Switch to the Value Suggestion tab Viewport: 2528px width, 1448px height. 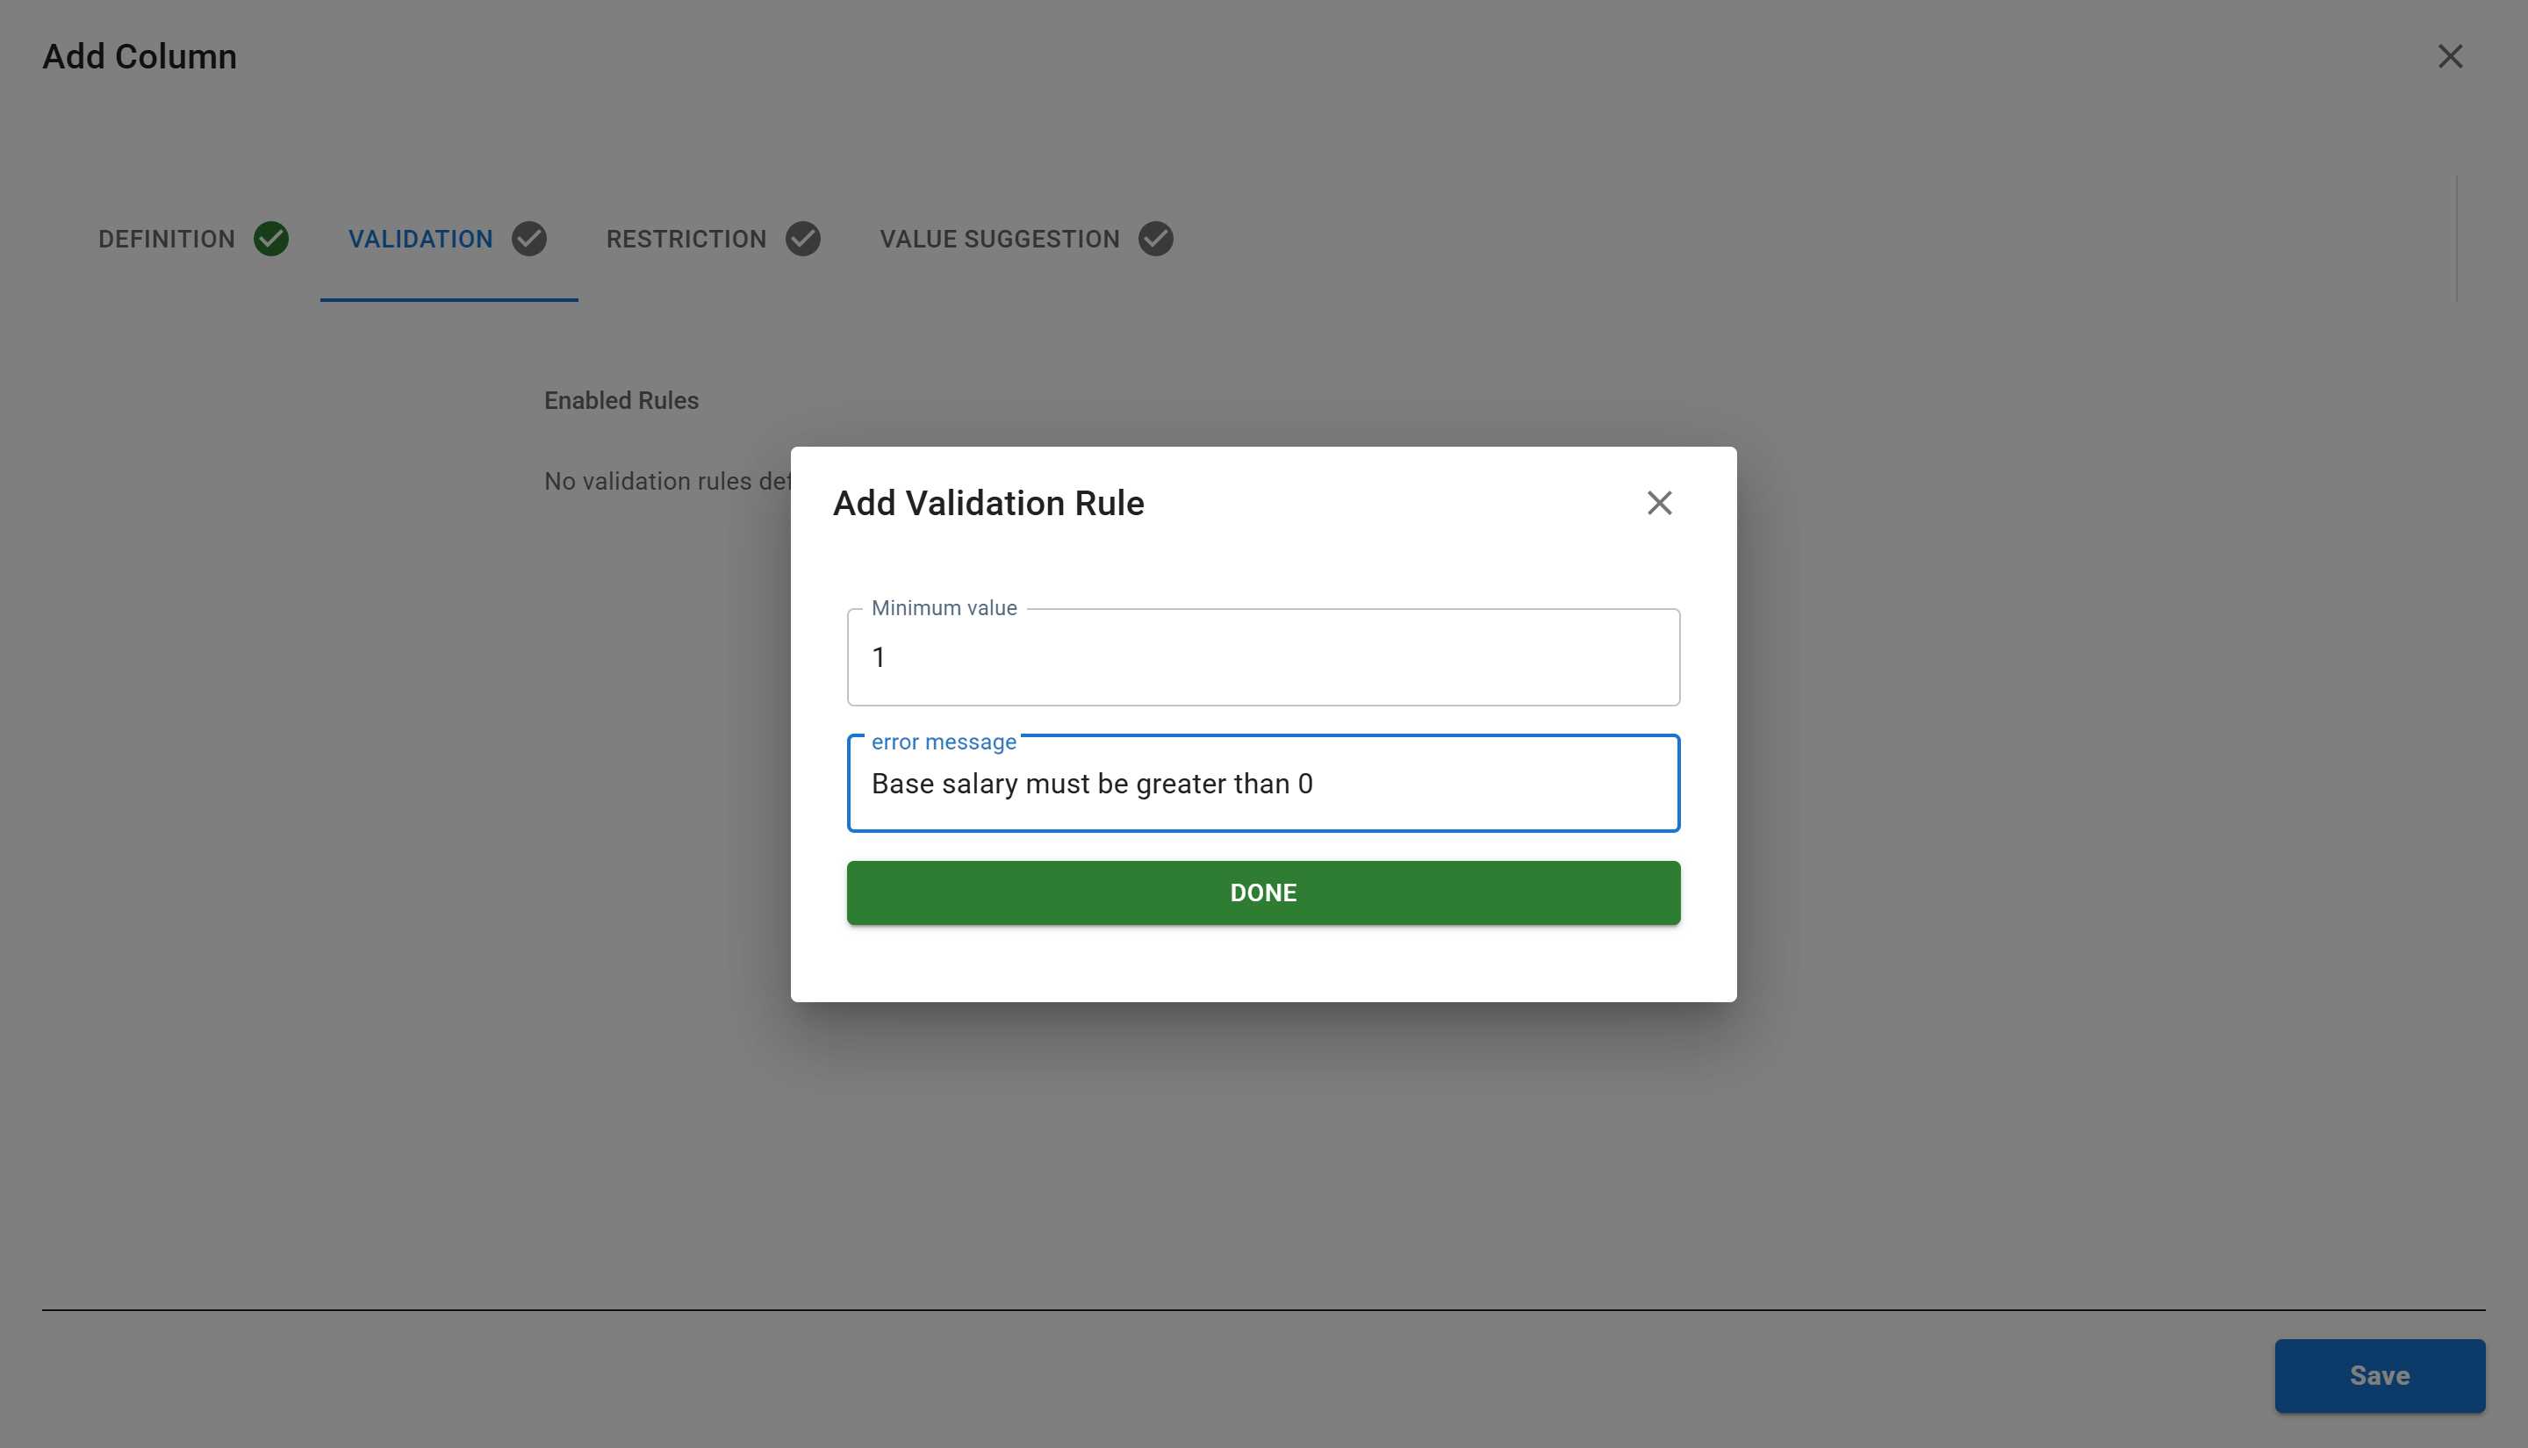tap(998, 239)
